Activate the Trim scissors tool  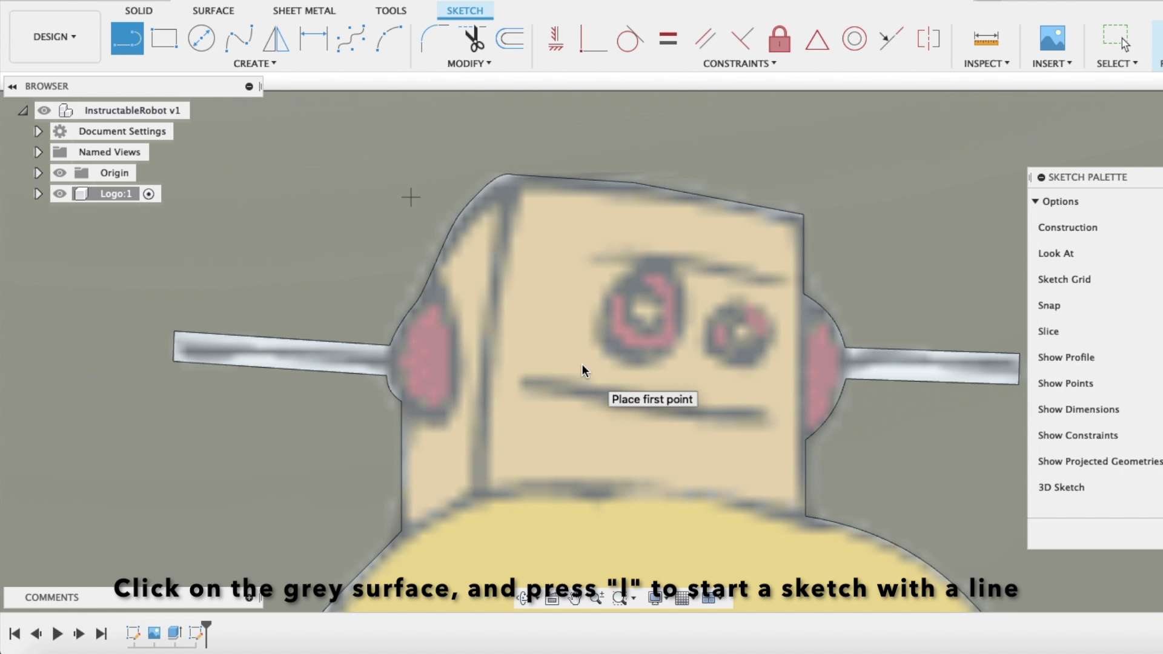point(474,39)
